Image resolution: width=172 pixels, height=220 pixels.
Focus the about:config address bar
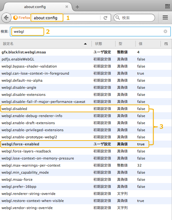[x=66, y=18]
